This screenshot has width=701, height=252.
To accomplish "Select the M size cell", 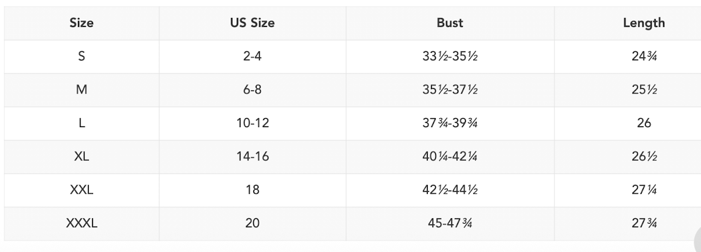I will 82,90.
